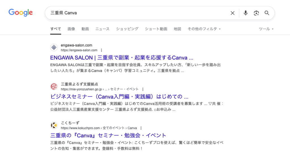Open 三重県の『Canva』セミナー・勉強会・イベント link
The width and height of the screenshot is (290, 156).
(x=108, y=135)
